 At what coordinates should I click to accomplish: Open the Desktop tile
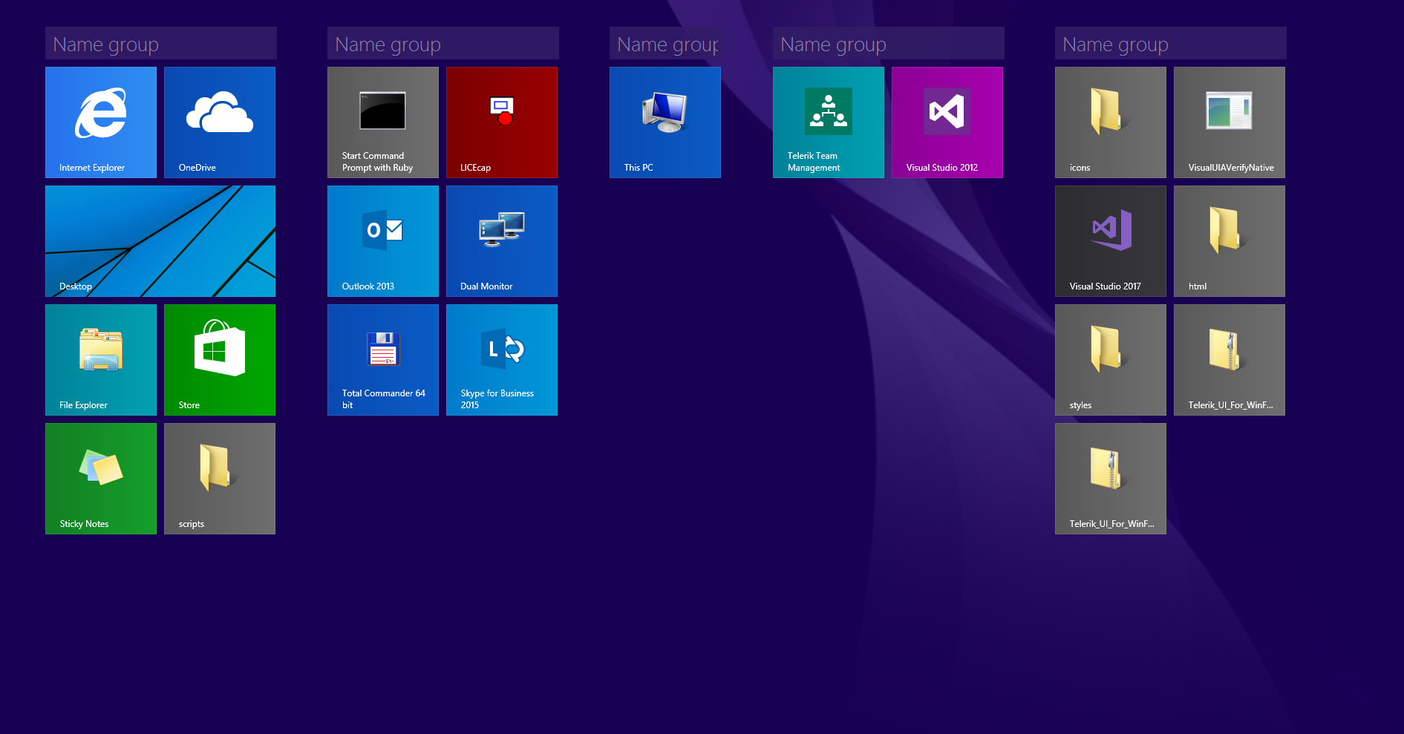coord(160,241)
